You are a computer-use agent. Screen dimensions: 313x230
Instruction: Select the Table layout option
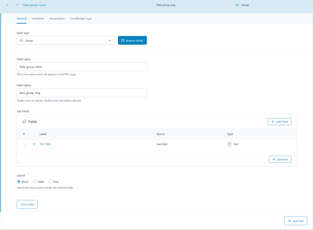(35, 181)
